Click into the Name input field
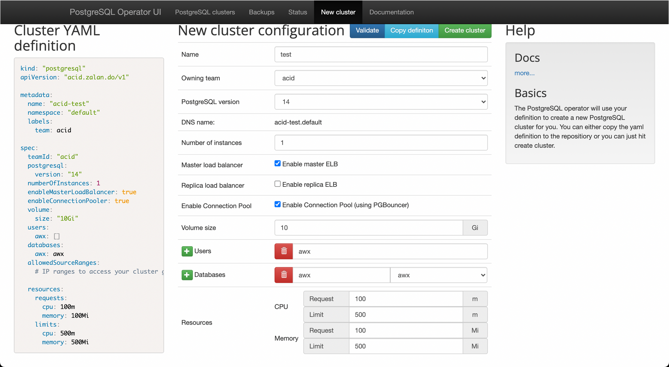The height and width of the screenshot is (367, 669). (x=381, y=55)
